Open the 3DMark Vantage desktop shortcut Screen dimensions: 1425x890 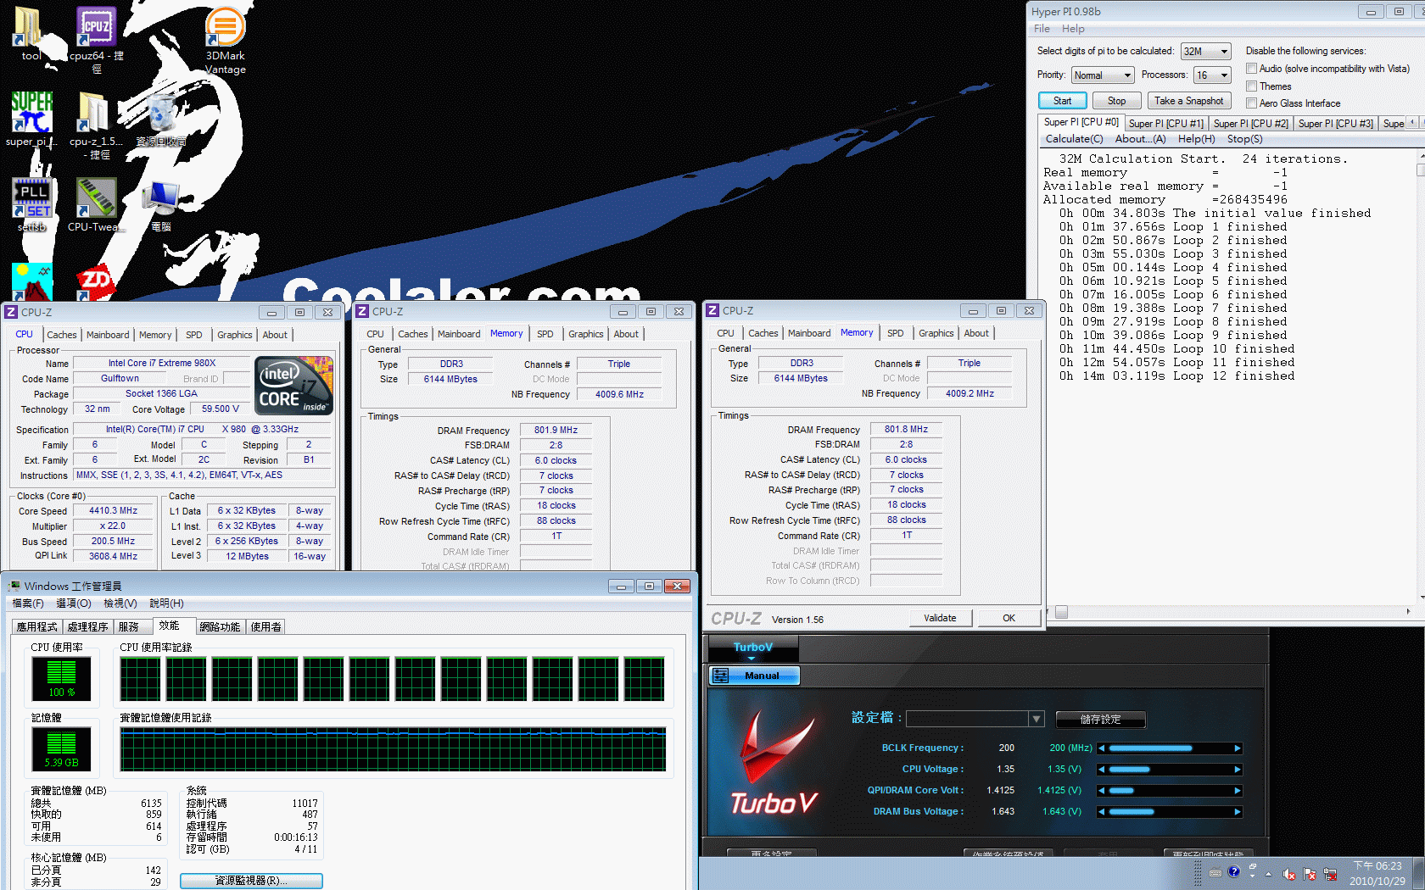tap(226, 40)
